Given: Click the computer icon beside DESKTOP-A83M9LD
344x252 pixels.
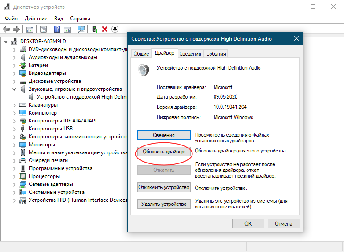Looking at the screenshot, I should (x=15, y=41).
